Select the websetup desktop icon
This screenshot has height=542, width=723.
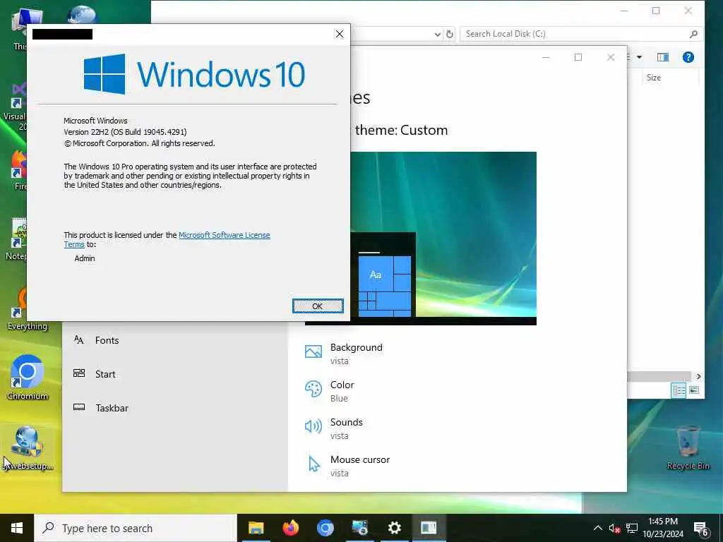(x=28, y=448)
